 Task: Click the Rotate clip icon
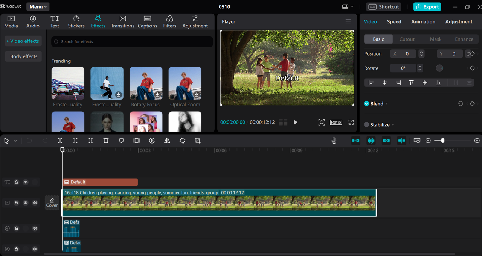point(182,141)
